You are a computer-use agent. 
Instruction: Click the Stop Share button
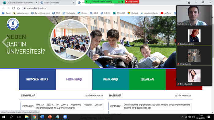[132, 2]
